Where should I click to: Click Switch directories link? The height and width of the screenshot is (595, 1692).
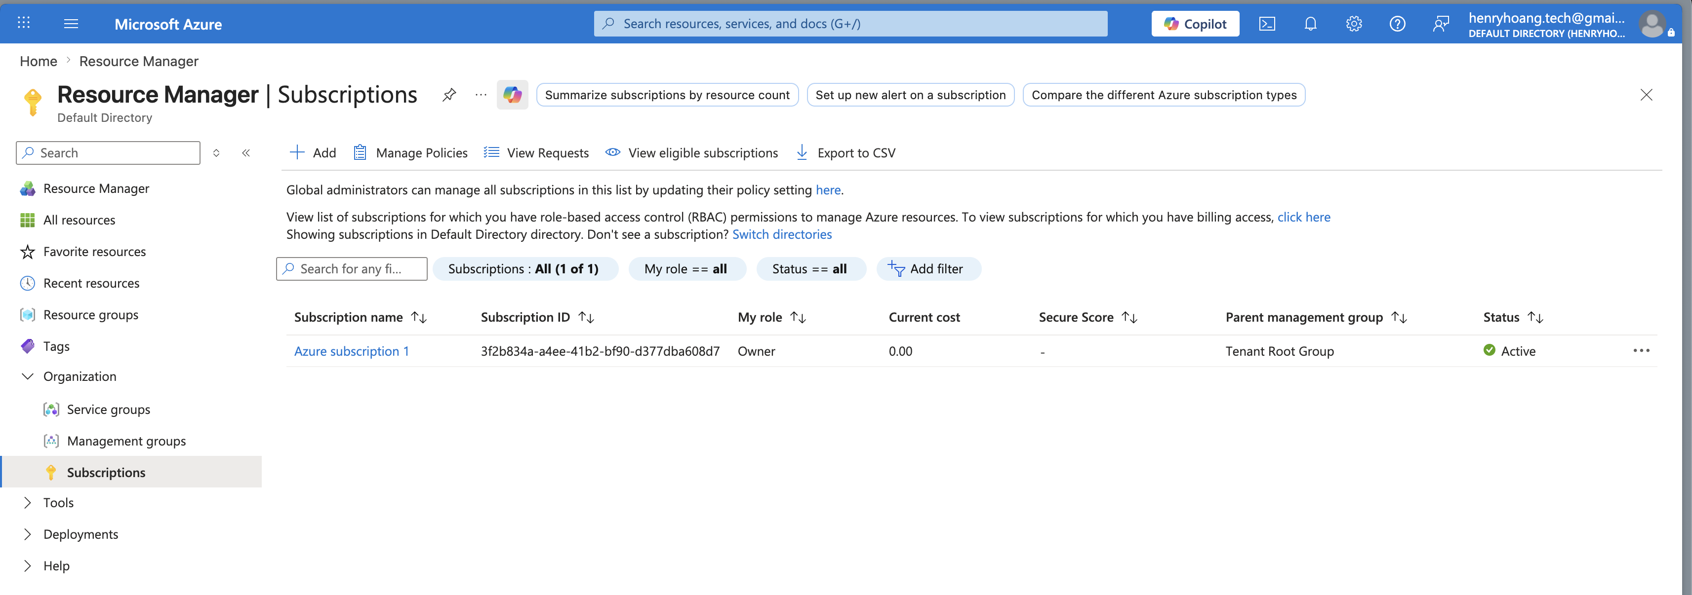tap(782, 234)
